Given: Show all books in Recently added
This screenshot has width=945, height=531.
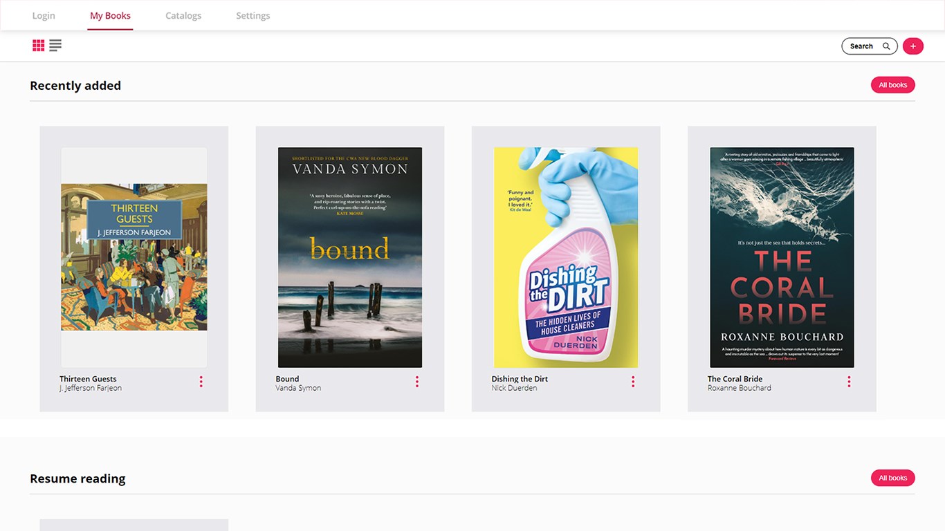Looking at the screenshot, I should pos(892,85).
